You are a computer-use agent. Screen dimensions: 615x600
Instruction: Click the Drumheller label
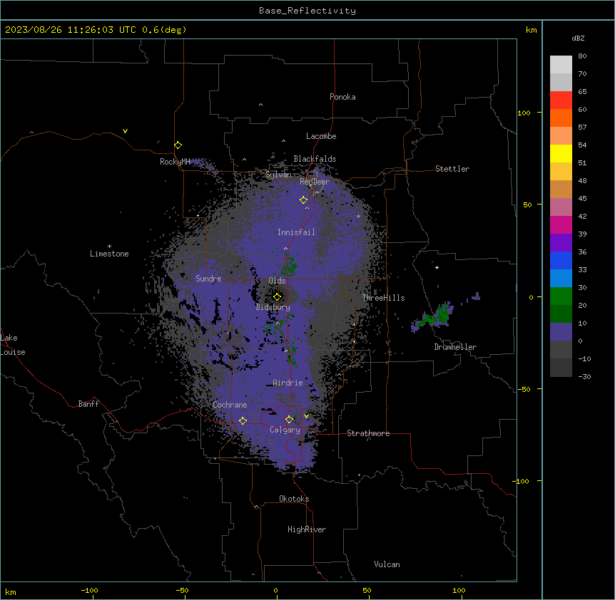coord(455,347)
